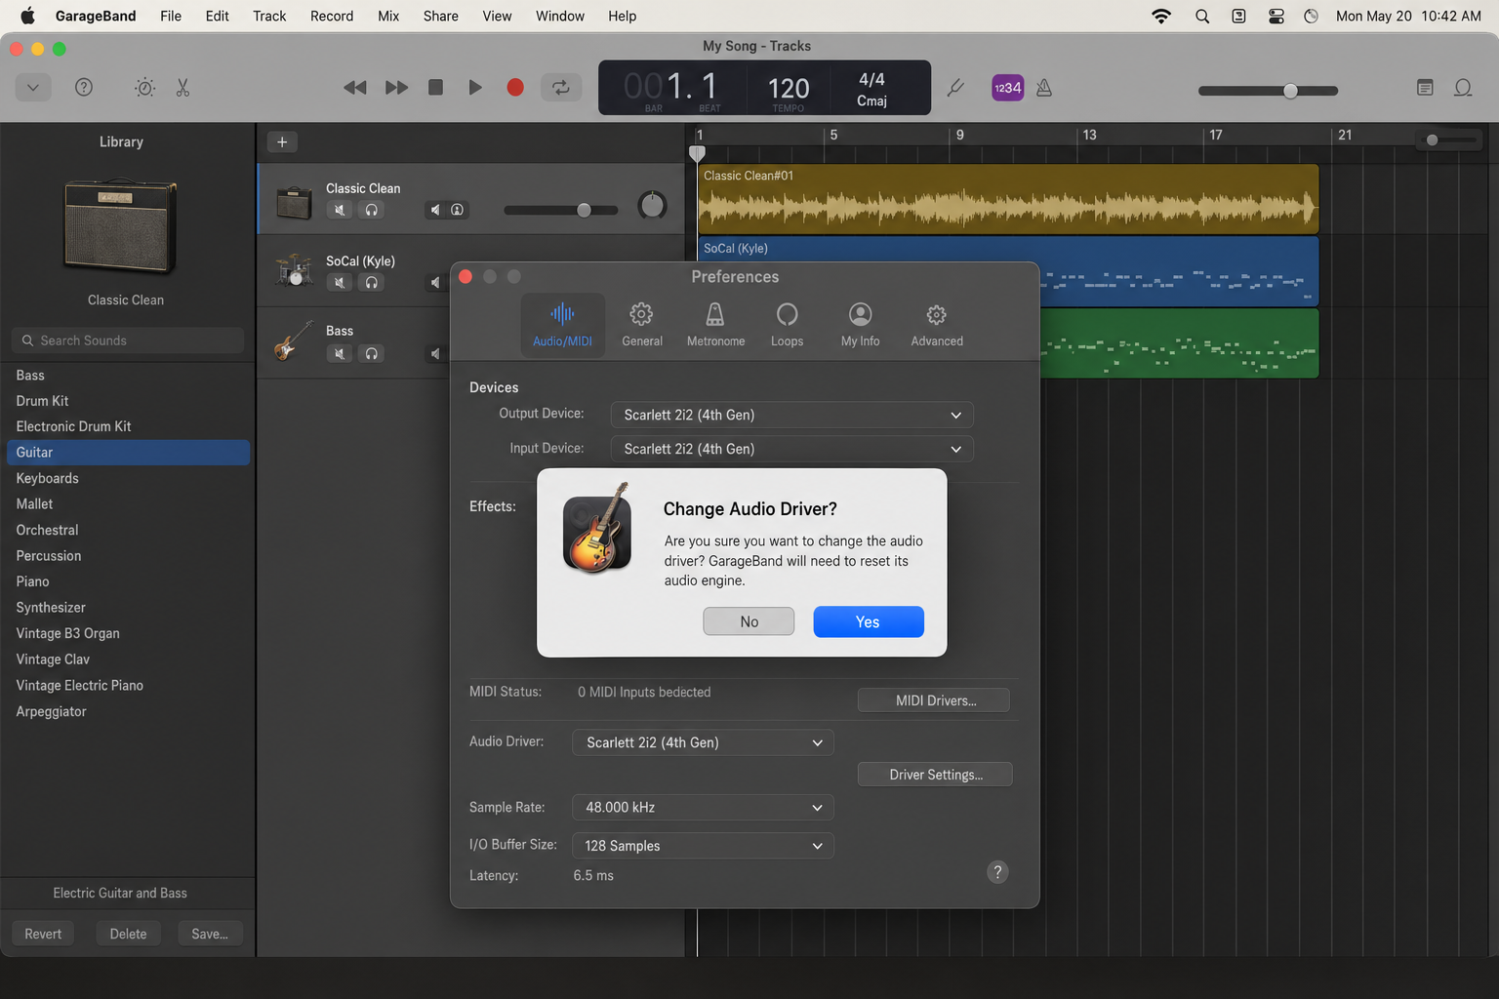
Task: Confirm Yes in Change Audio Driver dialog
Action: 869,621
